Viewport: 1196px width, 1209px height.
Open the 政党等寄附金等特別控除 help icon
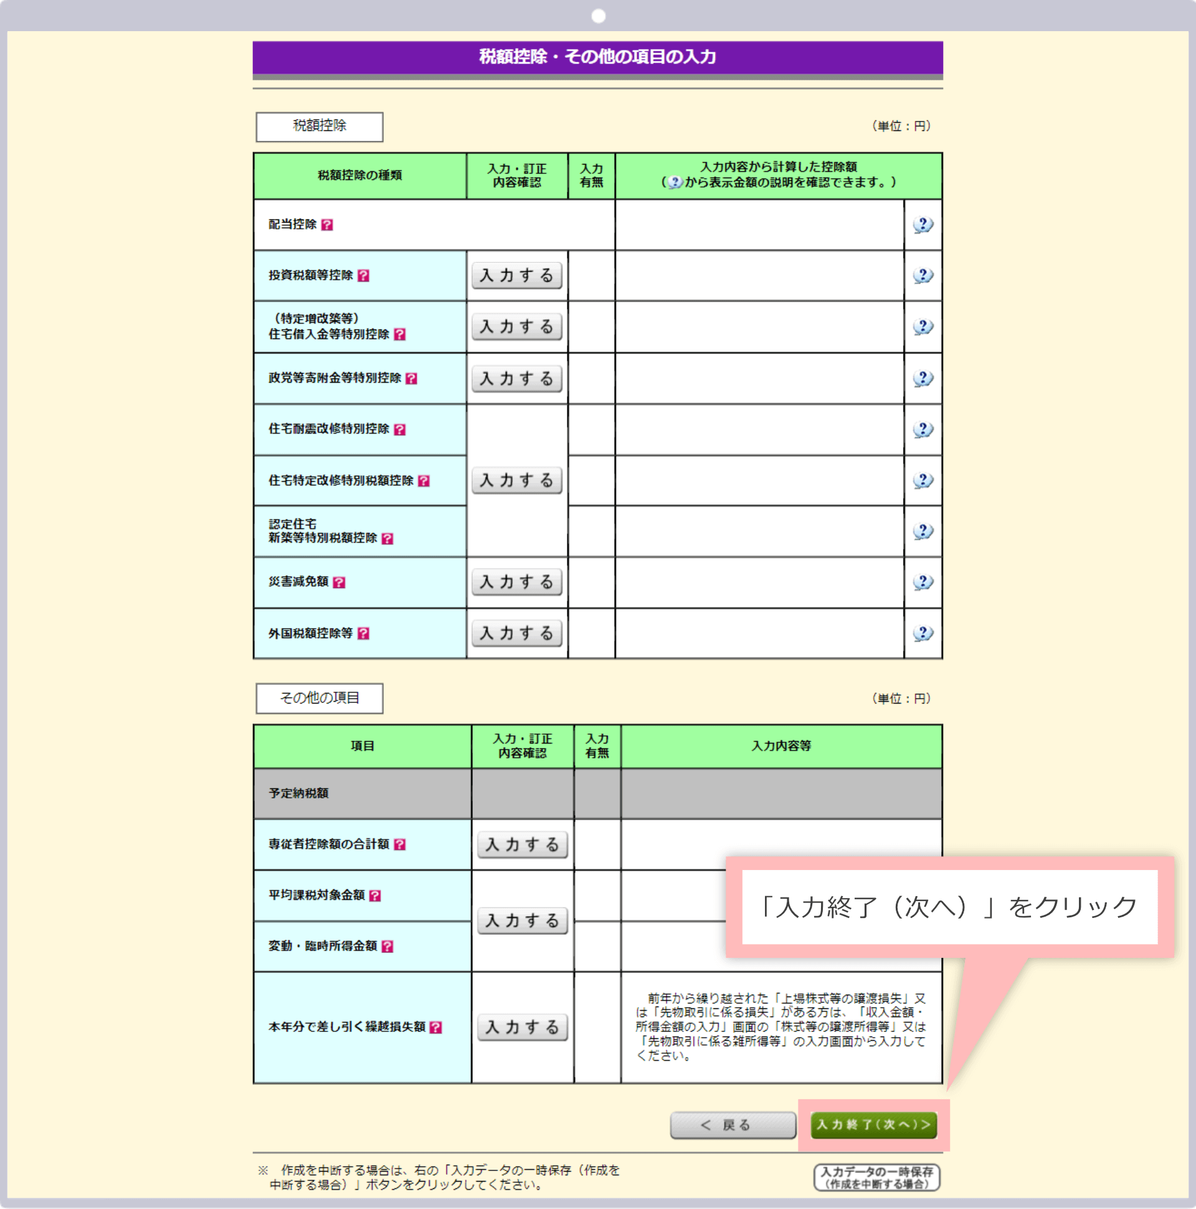(411, 378)
